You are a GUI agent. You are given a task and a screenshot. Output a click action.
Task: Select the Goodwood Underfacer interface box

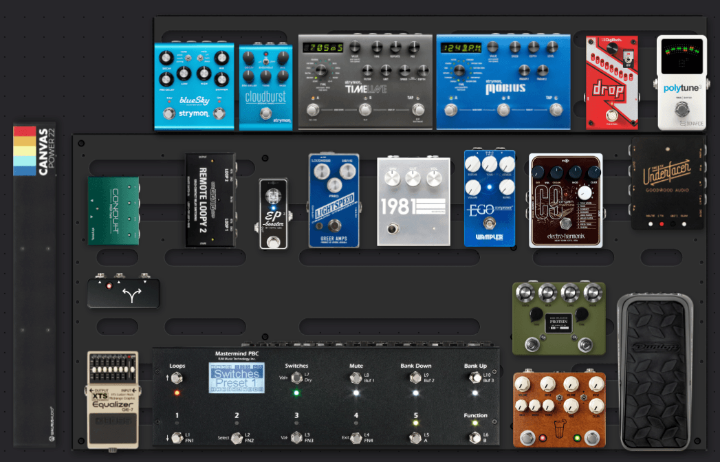pos(668,183)
